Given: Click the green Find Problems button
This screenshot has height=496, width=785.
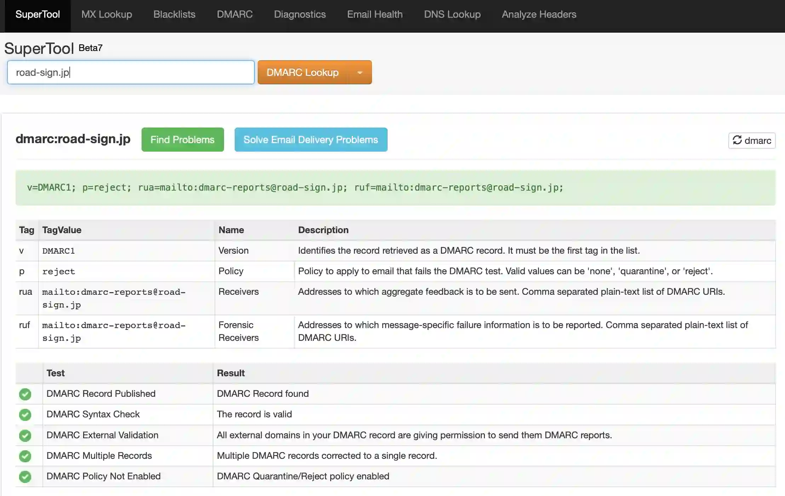Looking at the screenshot, I should click(x=183, y=140).
